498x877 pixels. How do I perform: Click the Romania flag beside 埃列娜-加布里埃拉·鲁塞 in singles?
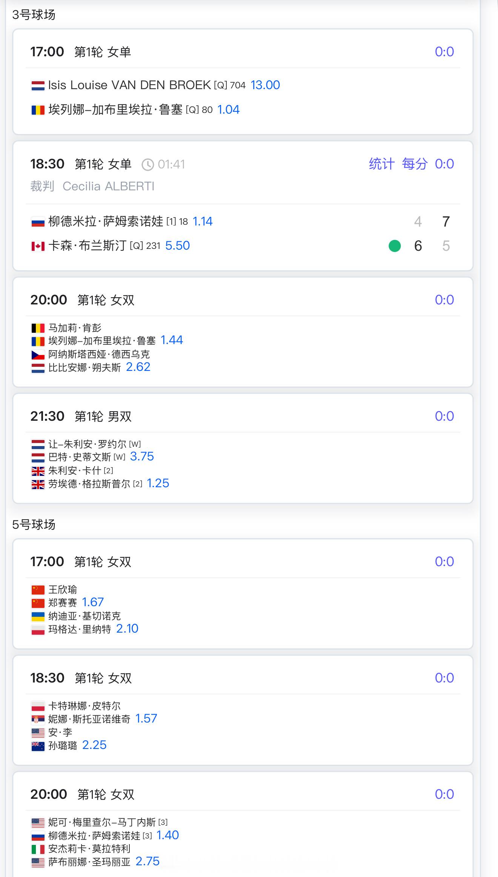(38, 110)
